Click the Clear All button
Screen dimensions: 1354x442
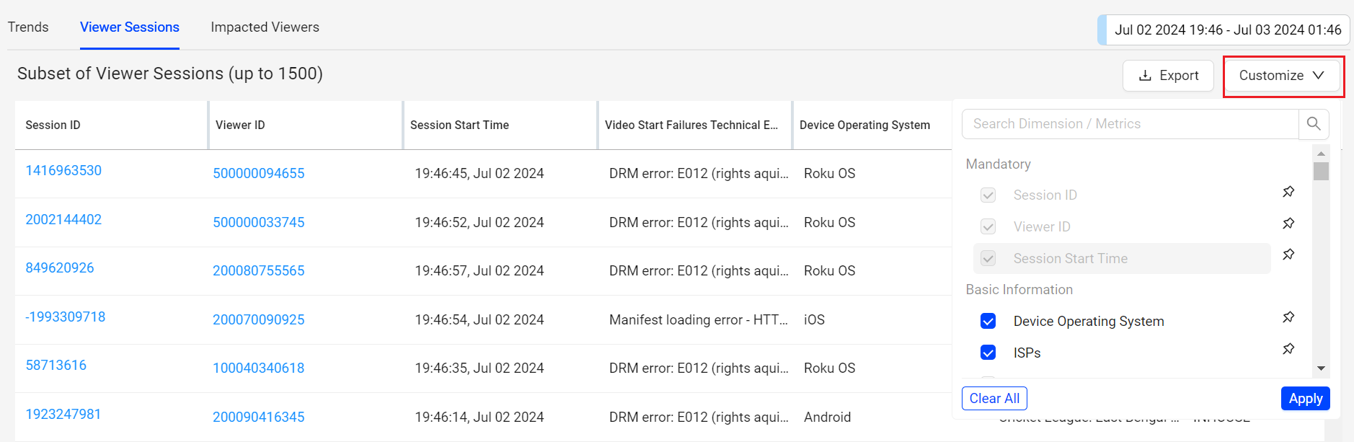coord(994,399)
